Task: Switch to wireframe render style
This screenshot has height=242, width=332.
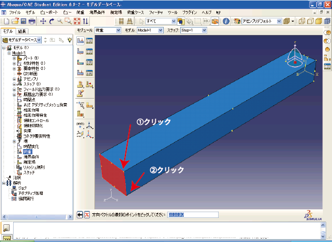Action: [302, 21]
